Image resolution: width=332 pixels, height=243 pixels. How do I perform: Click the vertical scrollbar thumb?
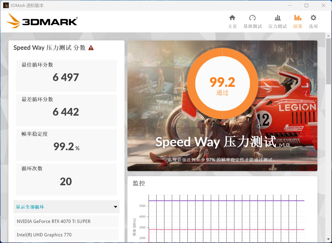point(328,61)
